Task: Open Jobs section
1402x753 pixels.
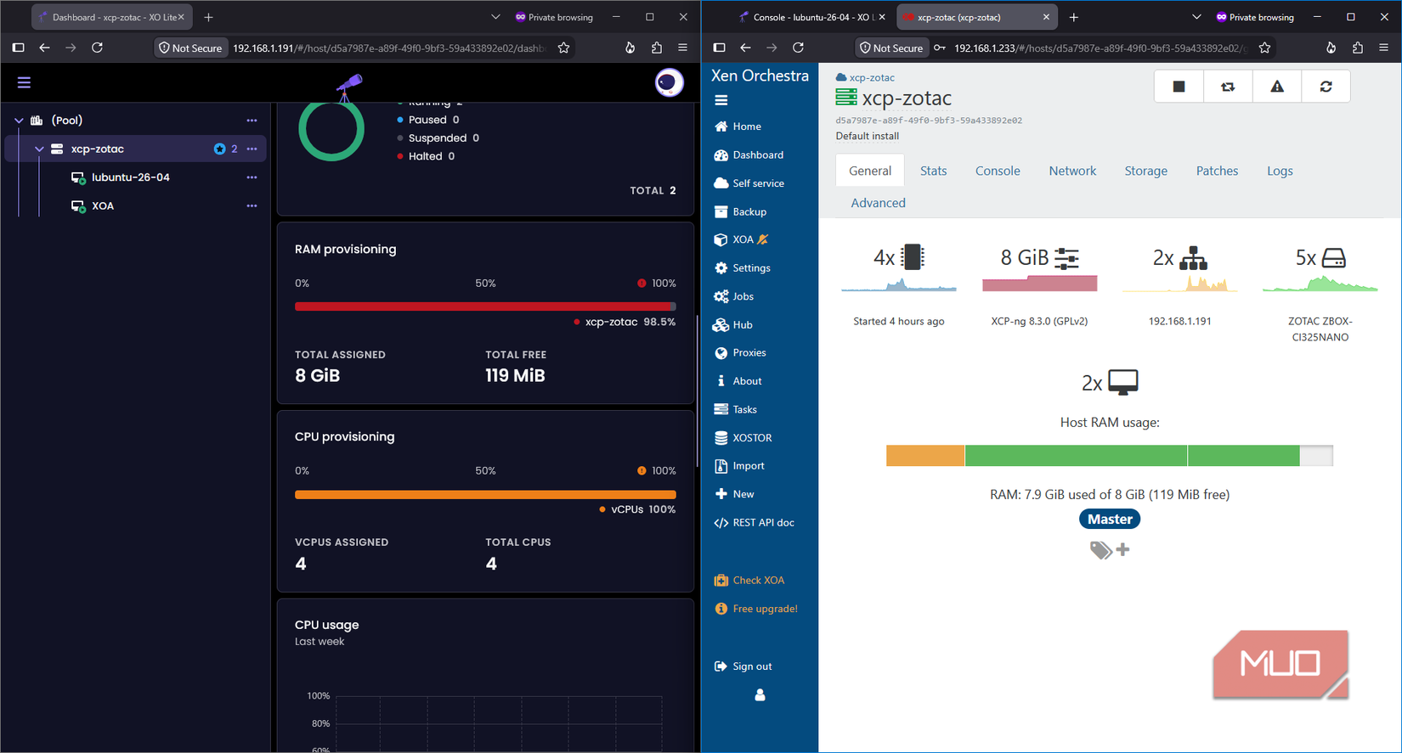Action: click(x=734, y=296)
